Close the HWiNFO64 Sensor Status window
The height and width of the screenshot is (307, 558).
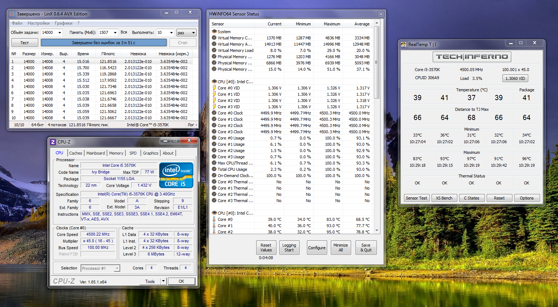(x=381, y=14)
